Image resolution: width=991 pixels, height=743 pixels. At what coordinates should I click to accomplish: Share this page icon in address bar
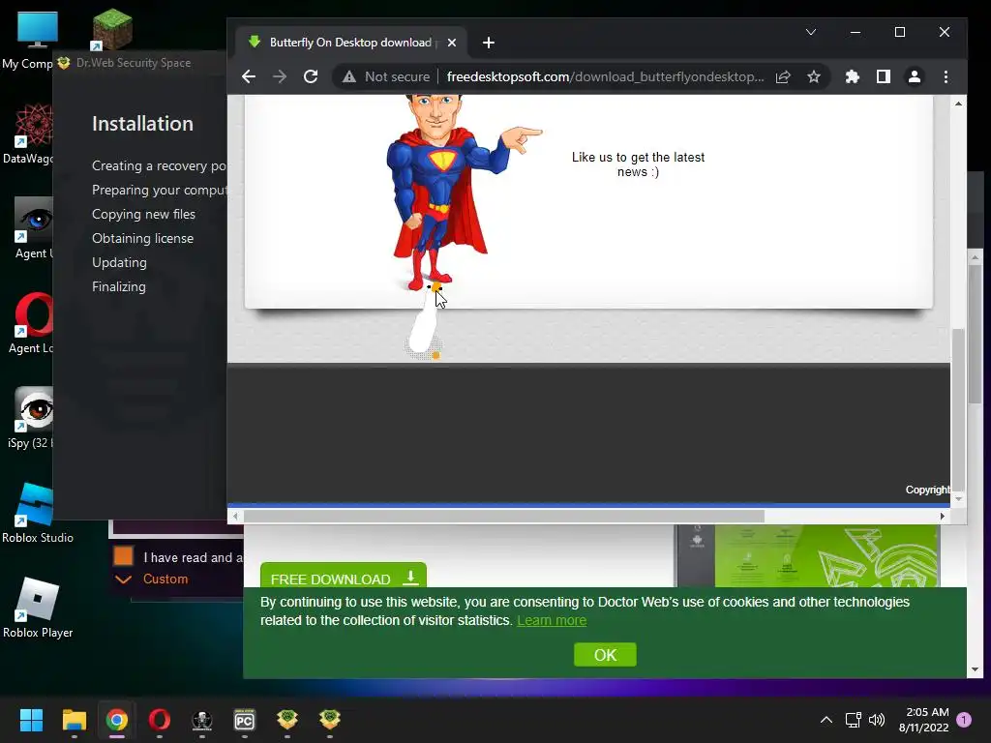click(783, 77)
